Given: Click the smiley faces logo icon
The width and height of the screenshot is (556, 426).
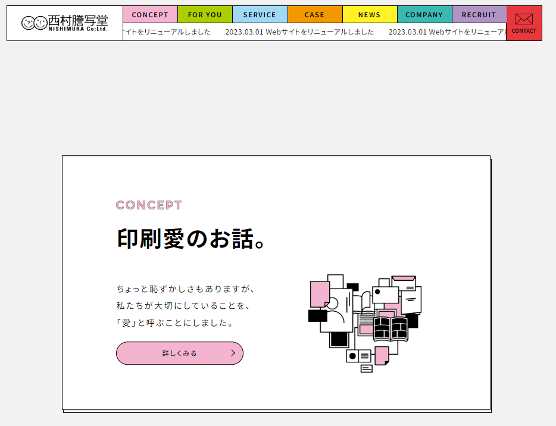Looking at the screenshot, I should pyautogui.click(x=34, y=23).
